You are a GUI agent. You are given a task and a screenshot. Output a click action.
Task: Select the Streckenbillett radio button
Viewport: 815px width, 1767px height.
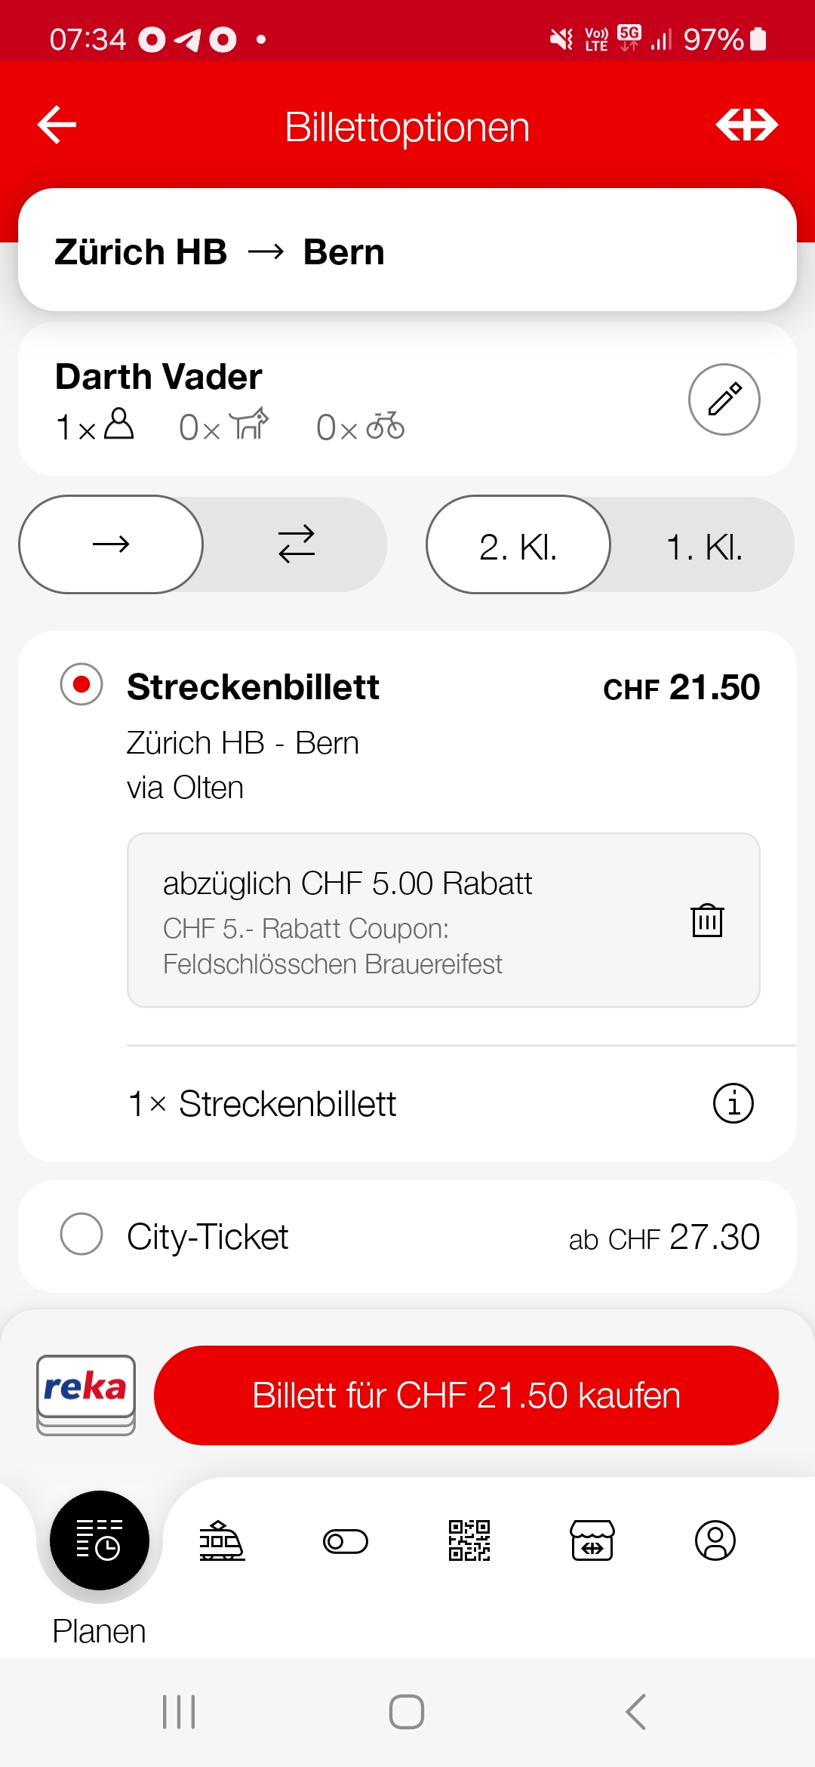click(x=81, y=684)
